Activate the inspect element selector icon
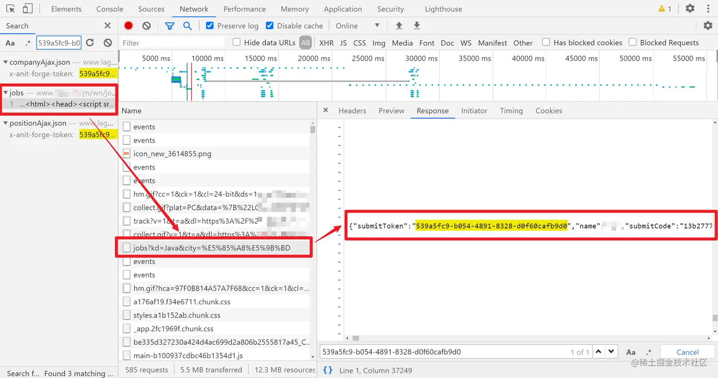 click(11, 9)
